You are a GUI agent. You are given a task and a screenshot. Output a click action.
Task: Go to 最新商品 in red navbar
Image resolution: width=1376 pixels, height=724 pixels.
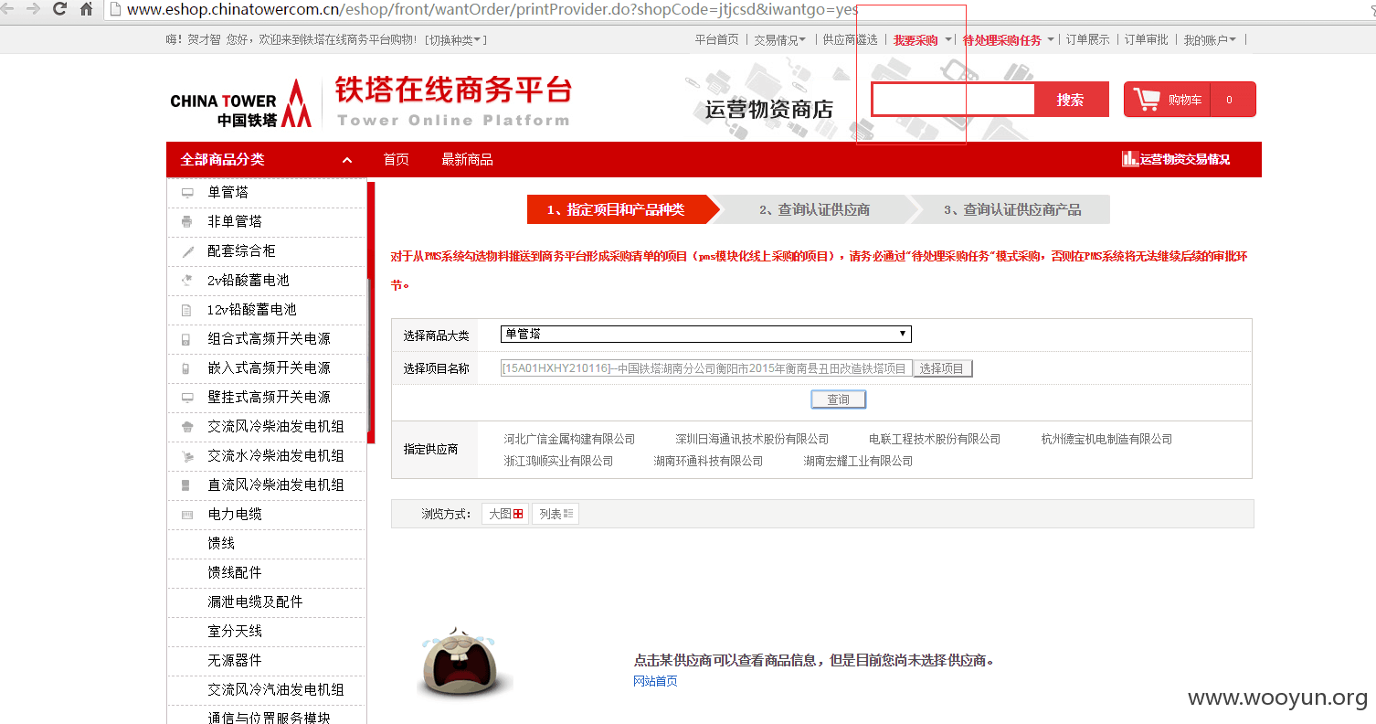click(x=467, y=160)
